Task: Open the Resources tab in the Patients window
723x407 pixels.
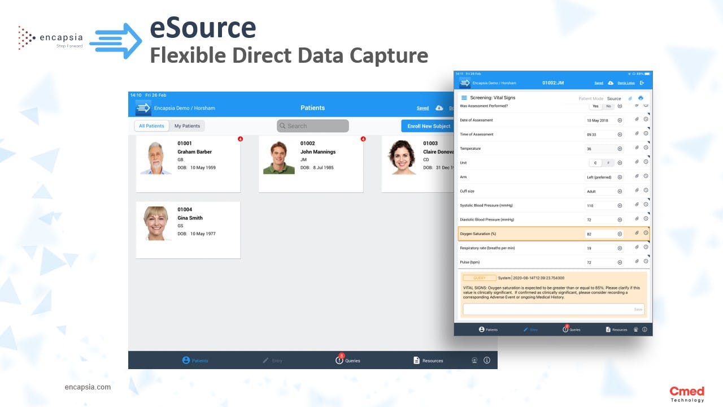Action: click(428, 360)
